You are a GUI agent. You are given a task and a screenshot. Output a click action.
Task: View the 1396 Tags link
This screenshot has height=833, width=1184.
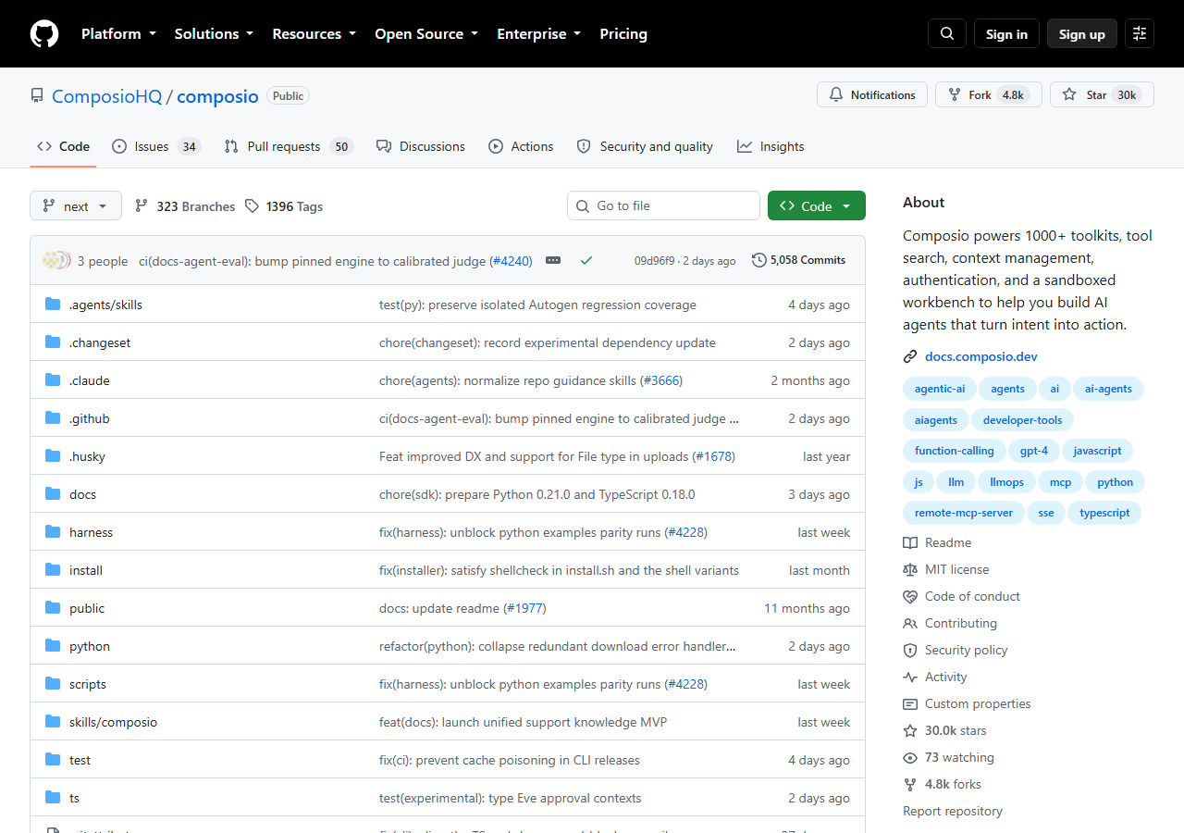click(x=285, y=206)
